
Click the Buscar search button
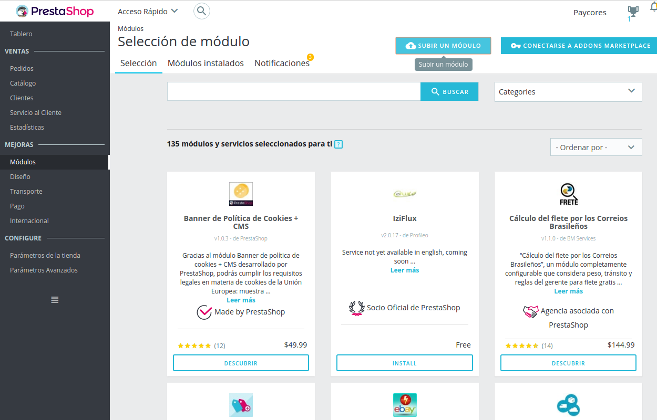449,91
